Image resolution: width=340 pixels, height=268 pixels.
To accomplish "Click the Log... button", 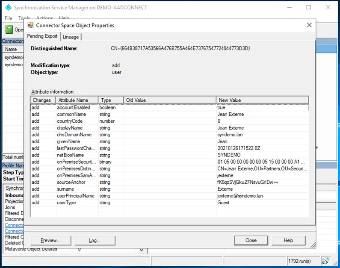I will (95, 240).
